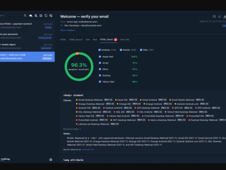Click the newsletter tag
Screen dimensions: 226x170
tap(46, 48)
